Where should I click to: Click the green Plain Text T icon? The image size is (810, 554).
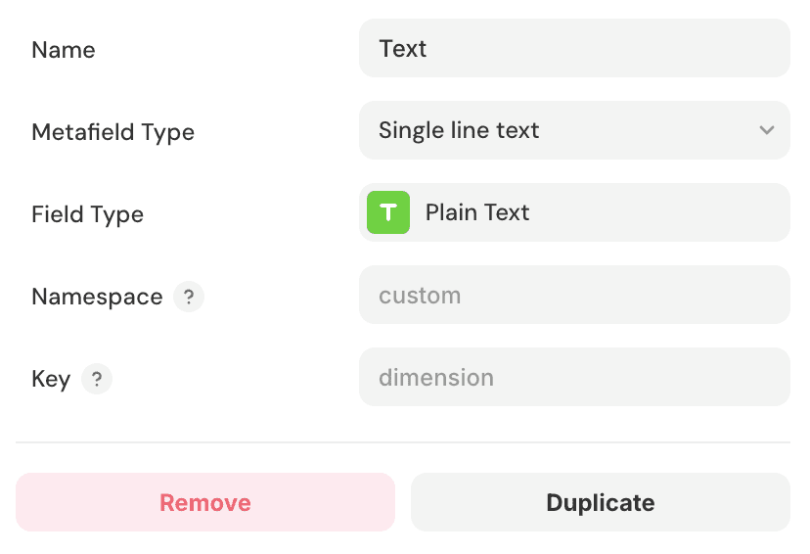388,212
